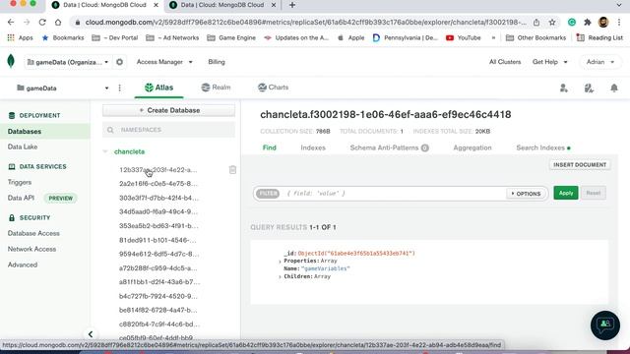The height and width of the screenshot is (354, 630).
Task: Reload the browser page
Action: 42,22
